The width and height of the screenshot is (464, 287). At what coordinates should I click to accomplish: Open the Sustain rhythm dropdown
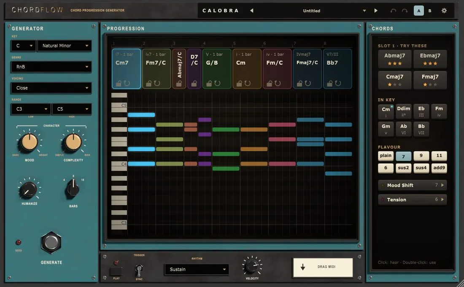point(197,270)
